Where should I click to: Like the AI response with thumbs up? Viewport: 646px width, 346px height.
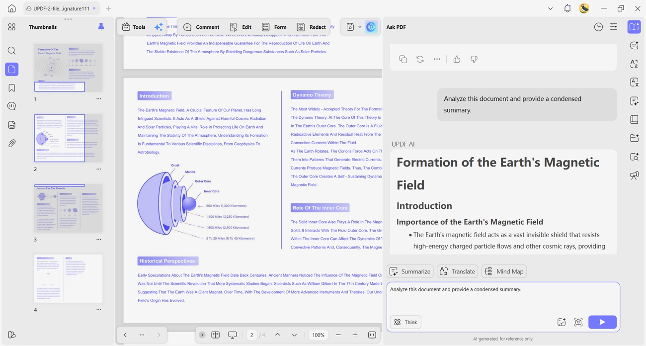coord(457,59)
